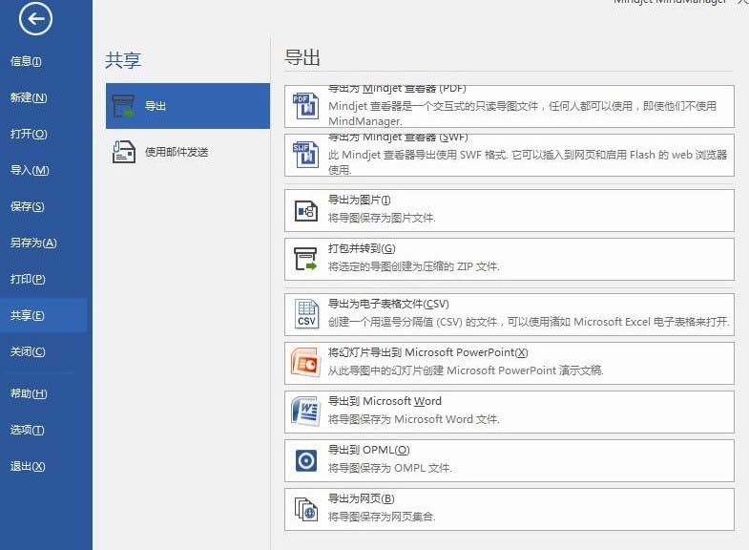Export as Mindjet viewer (SWF)

(510, 155)
